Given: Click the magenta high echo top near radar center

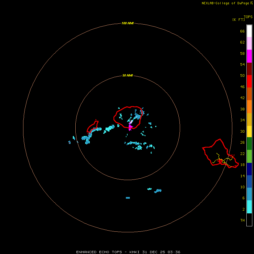Looking at the screenshot, I should tap(130, 127).
